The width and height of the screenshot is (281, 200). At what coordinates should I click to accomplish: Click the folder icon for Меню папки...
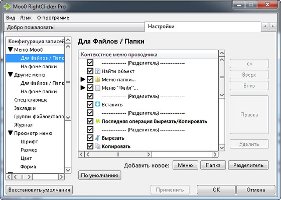coord(97,80)
